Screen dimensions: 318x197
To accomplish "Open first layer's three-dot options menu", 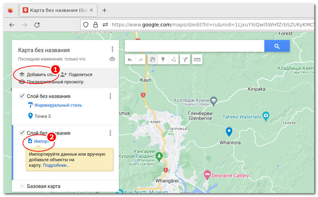I will point(110,96).
